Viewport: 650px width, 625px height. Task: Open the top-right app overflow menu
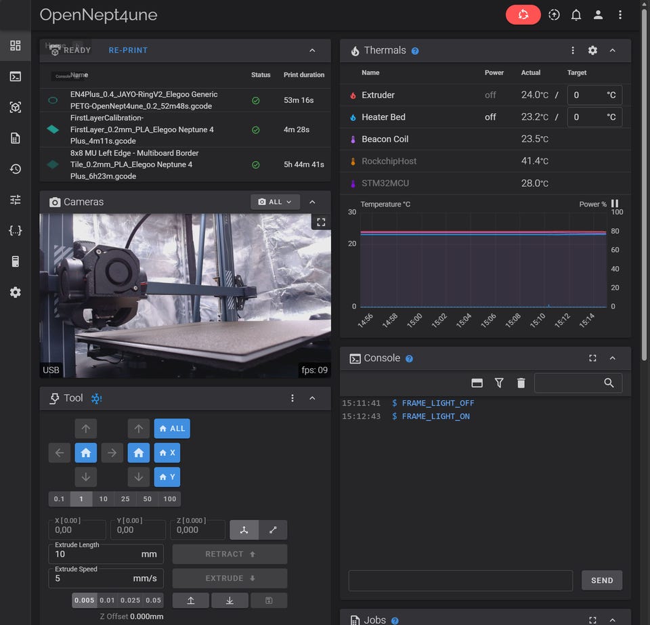click(x=620, y=15)
